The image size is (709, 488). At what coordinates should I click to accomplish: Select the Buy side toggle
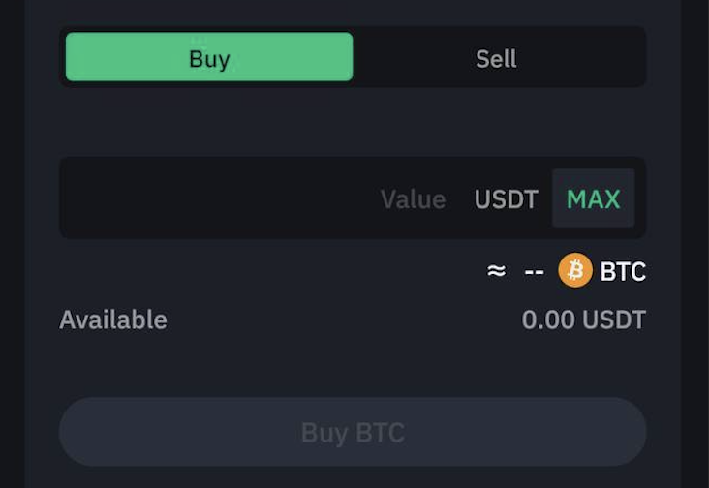pyautogui.click(x=209, y=57)
